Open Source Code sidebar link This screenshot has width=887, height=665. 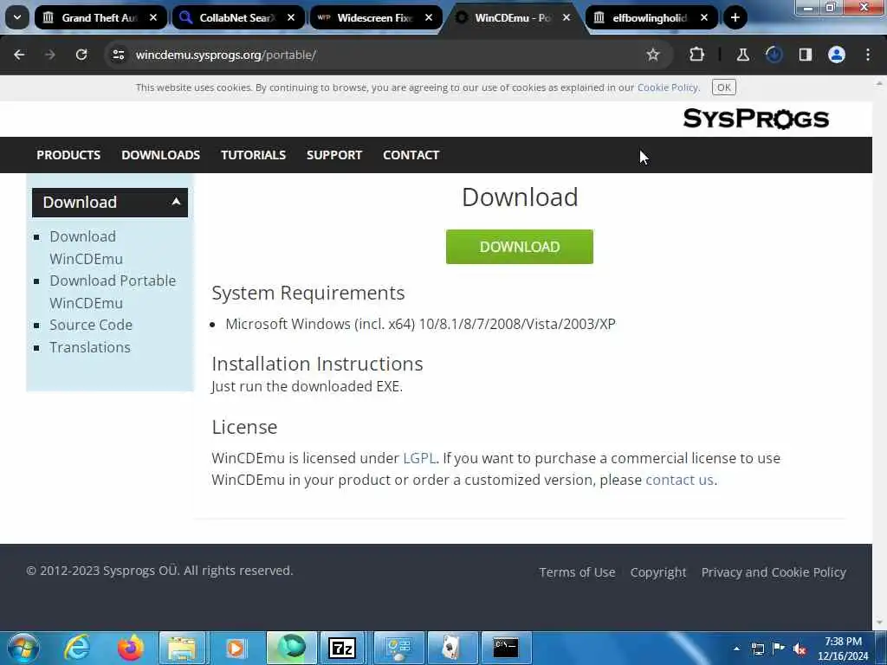pyautogui.click(x=91, y=326)
